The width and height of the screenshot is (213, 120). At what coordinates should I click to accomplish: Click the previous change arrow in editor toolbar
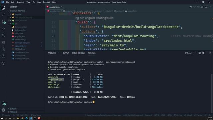(x=195, y=7)
